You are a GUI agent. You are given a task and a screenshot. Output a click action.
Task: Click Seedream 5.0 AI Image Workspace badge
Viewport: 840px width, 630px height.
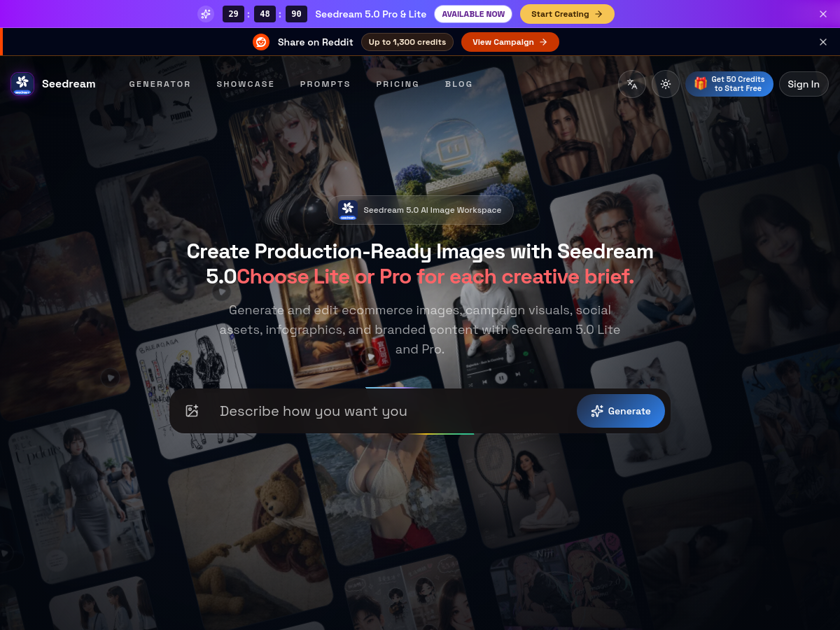tap(420, 210)
